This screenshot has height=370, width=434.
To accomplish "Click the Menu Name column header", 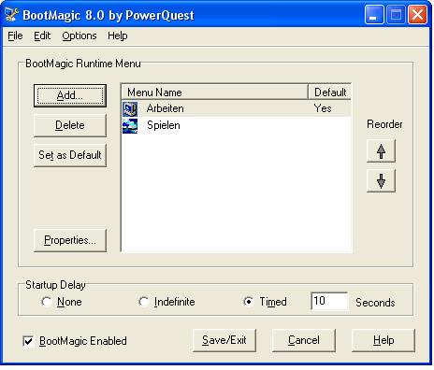I will coord(214,92).
